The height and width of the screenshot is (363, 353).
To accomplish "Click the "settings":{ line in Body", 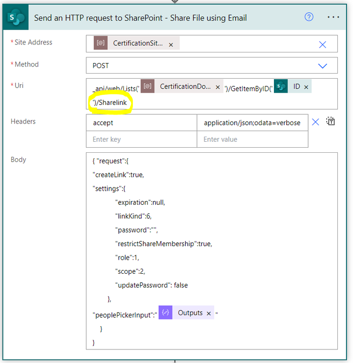I will pos(109,189).
